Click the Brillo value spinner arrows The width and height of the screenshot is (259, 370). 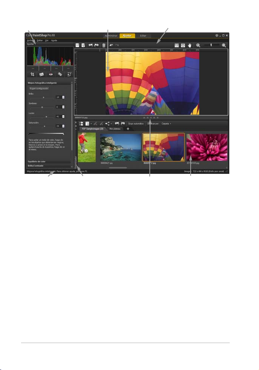pyautogui.click(x=63, y=97)
